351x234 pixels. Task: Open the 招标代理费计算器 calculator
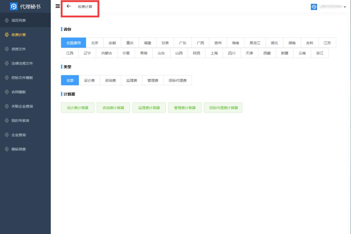pyautogui.click(x=223, y=107)
